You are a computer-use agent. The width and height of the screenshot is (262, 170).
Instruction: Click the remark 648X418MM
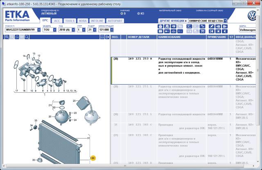pyautogui.click(x=215, y=59)
